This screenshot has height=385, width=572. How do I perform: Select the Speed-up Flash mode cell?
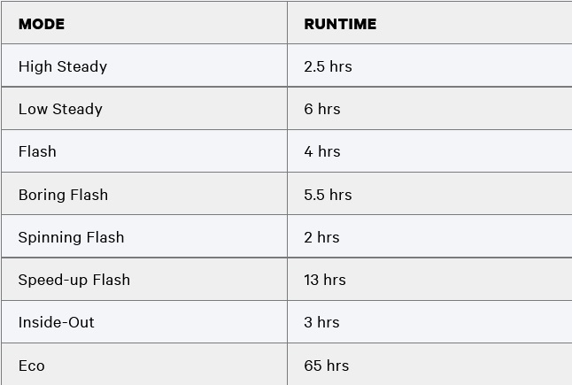(x=144, y=280)
